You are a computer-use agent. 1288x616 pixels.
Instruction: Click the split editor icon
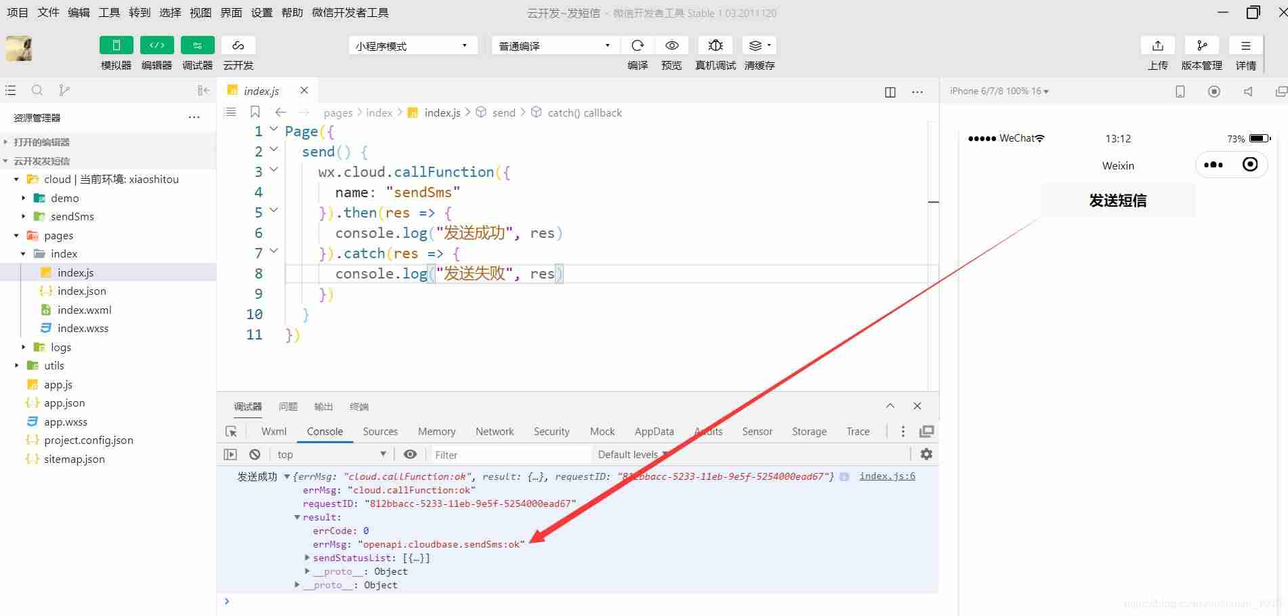890,91
